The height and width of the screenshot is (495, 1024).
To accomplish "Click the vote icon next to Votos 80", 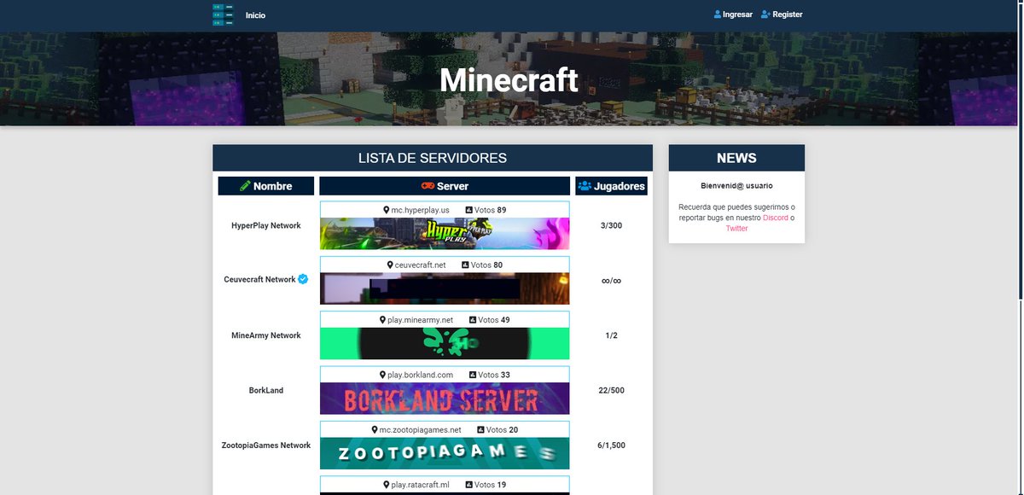I will [x=465, y=265].
